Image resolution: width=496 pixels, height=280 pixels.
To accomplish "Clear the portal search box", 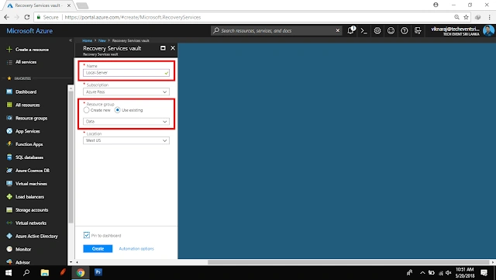I will (338, 30).
